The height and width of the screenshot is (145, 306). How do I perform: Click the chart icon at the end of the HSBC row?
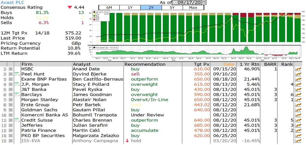[299, 69]
